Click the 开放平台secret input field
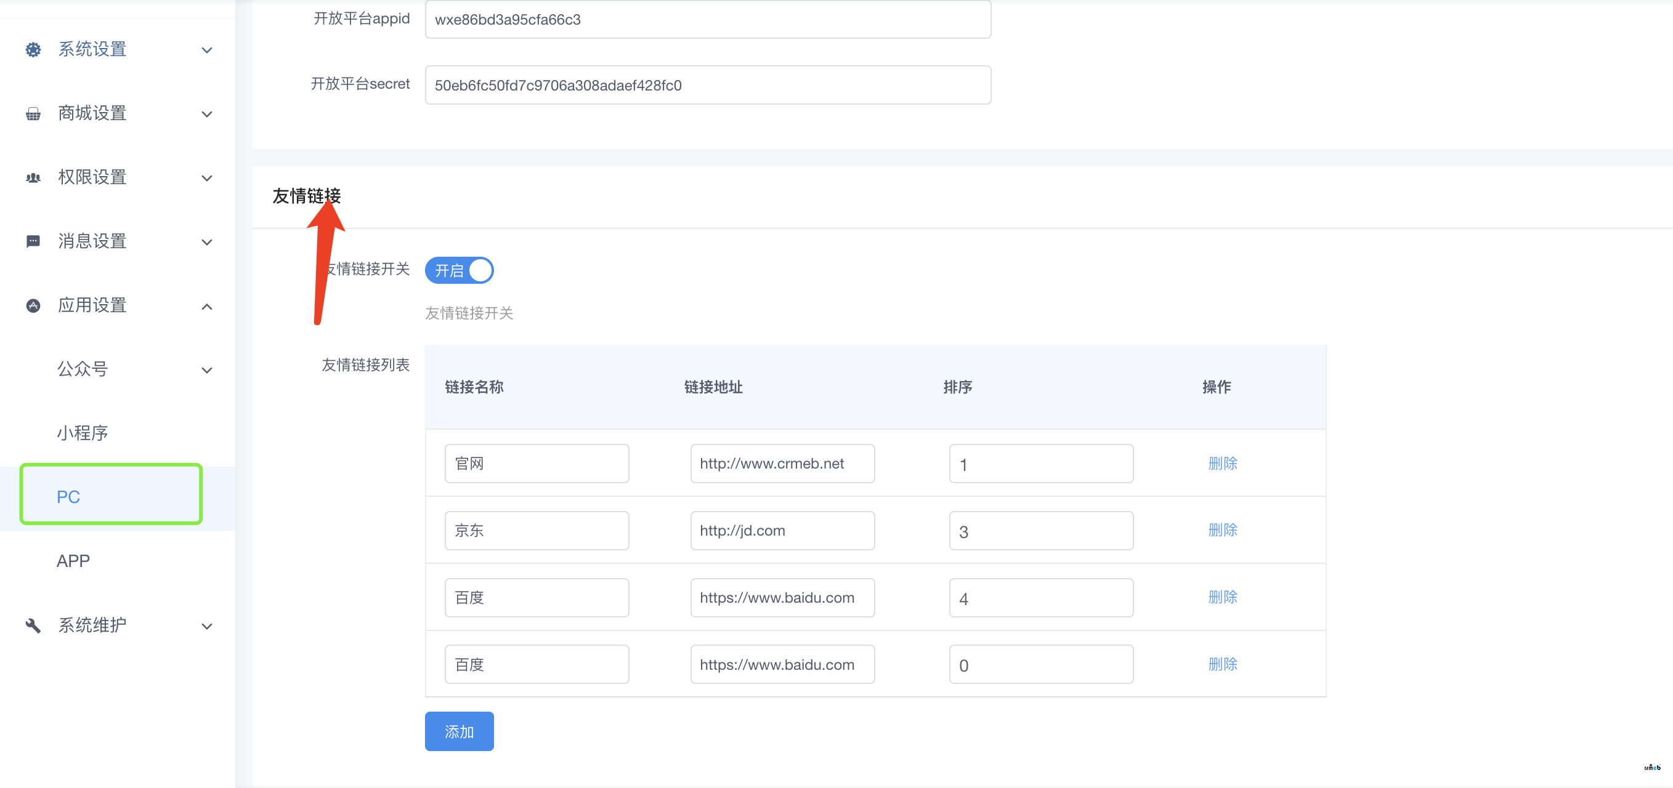The width and height of the screenshot is (1673, 788). click(x=707, y=85)
